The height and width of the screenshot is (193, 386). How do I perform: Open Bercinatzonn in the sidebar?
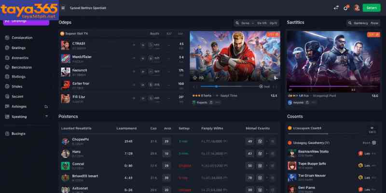coord(18,67)
